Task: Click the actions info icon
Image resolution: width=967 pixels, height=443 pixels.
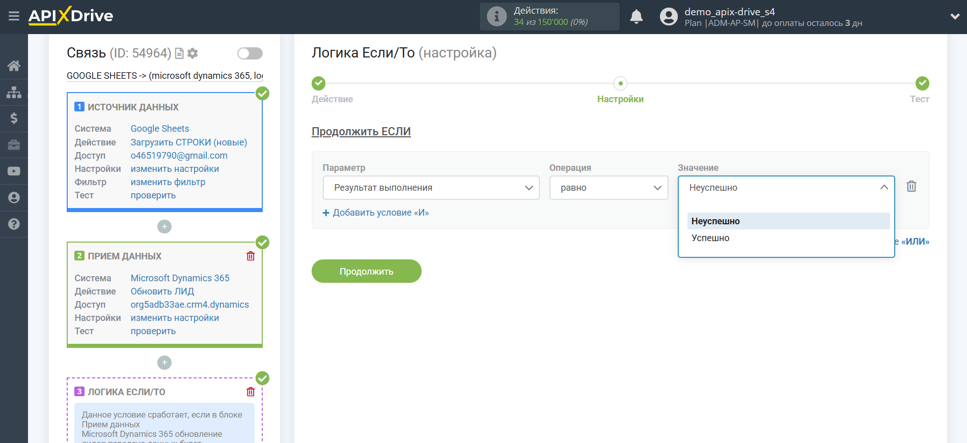Action: 496,16
